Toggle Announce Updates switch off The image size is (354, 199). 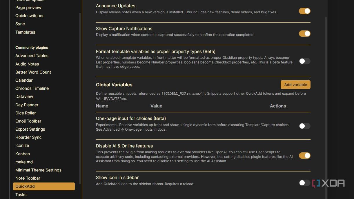point(304,11)
